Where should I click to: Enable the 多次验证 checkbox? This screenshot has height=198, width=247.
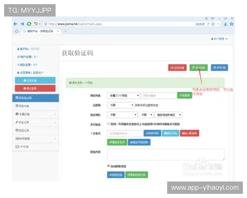click(x=108, y=123)
